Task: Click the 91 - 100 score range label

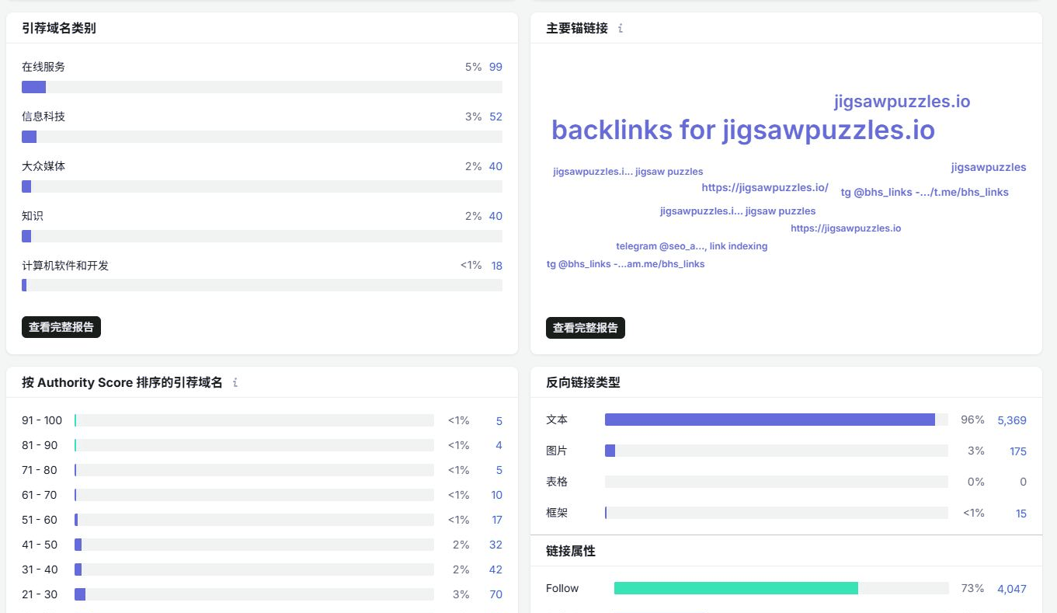Action: pyautogui.click(x=42, y=420)
